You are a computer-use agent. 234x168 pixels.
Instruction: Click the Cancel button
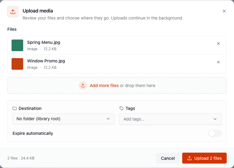click(x=168, y=158)
